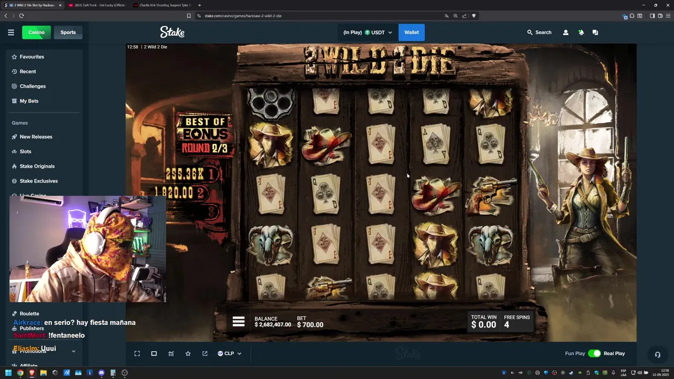The width and height of the screenshot is (674, 379).
Task: Open the CLP display currency dropdown
Action: tap(230, 353)
